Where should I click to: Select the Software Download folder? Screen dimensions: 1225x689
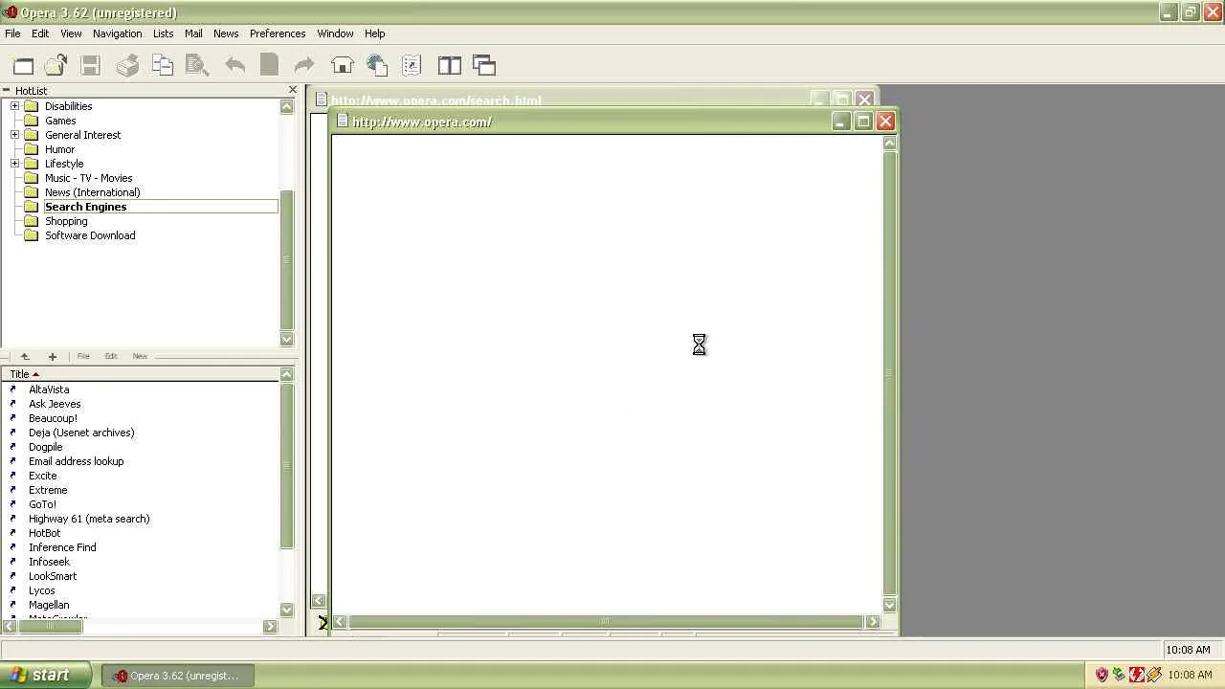click(90, 235)
